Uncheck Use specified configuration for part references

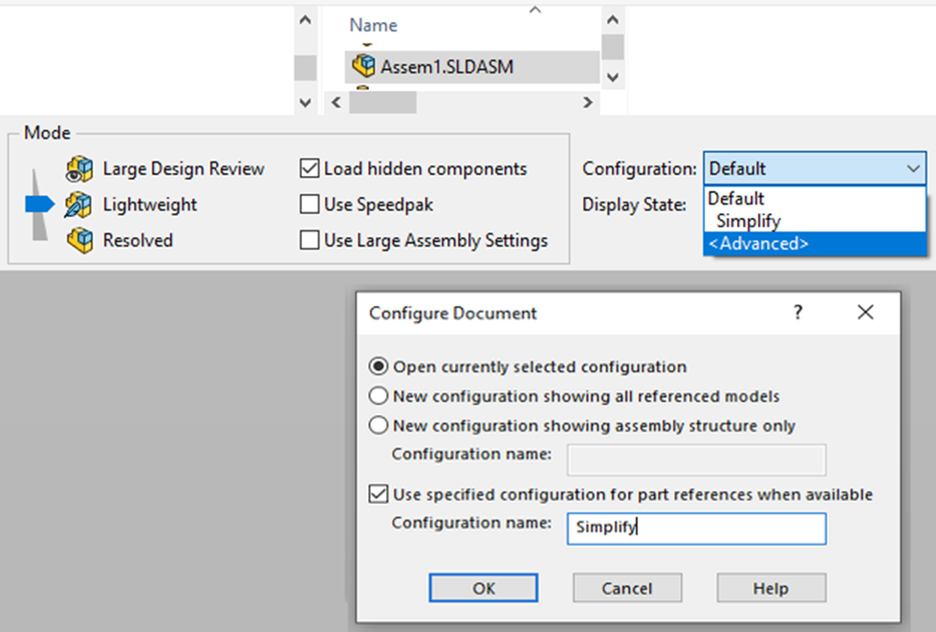379,494
